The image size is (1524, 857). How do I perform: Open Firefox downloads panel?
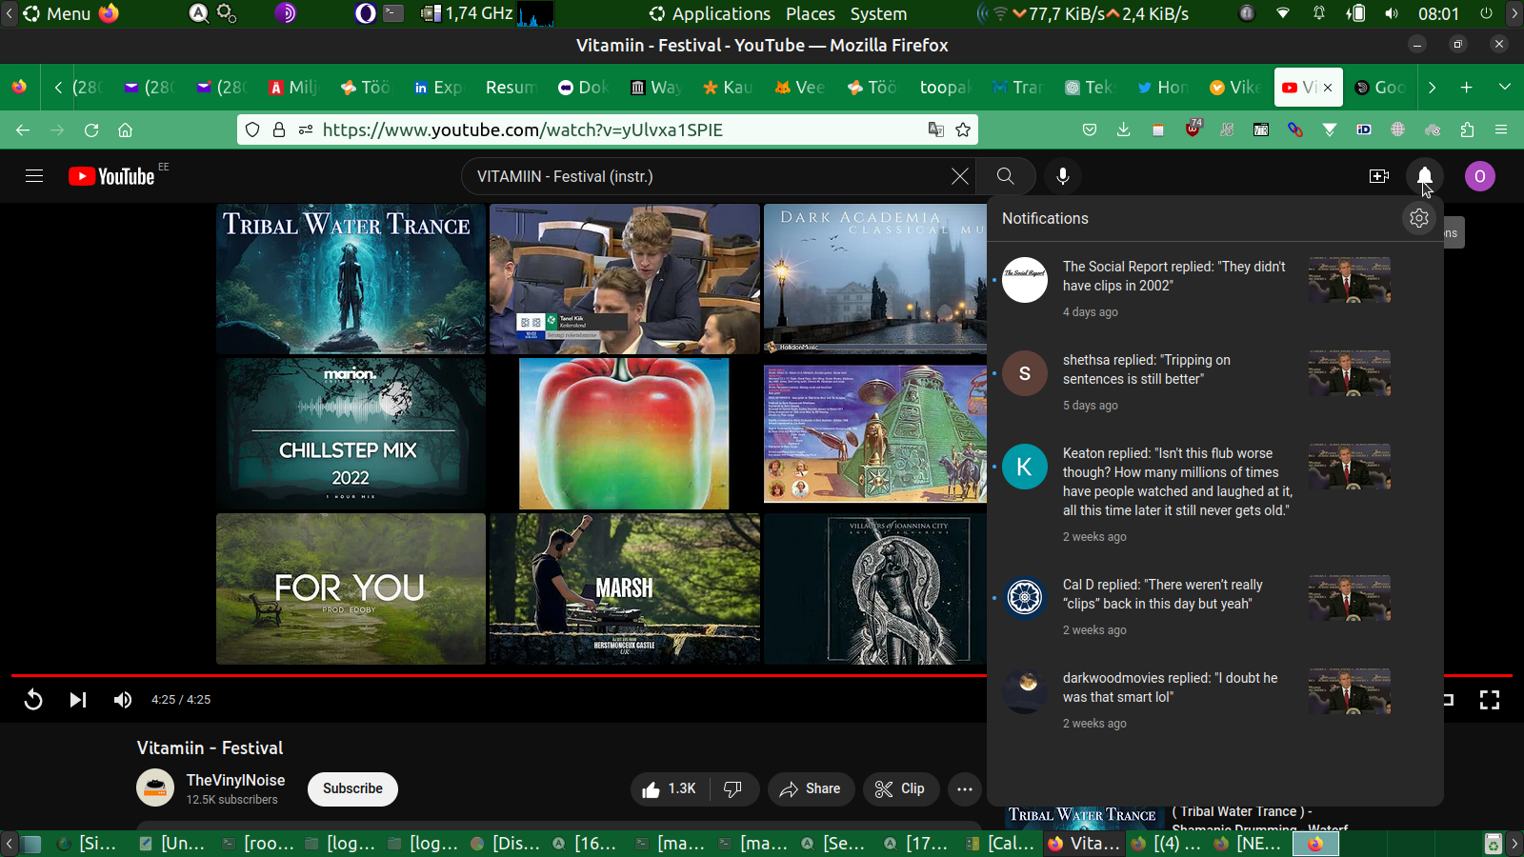[1124, 130]
